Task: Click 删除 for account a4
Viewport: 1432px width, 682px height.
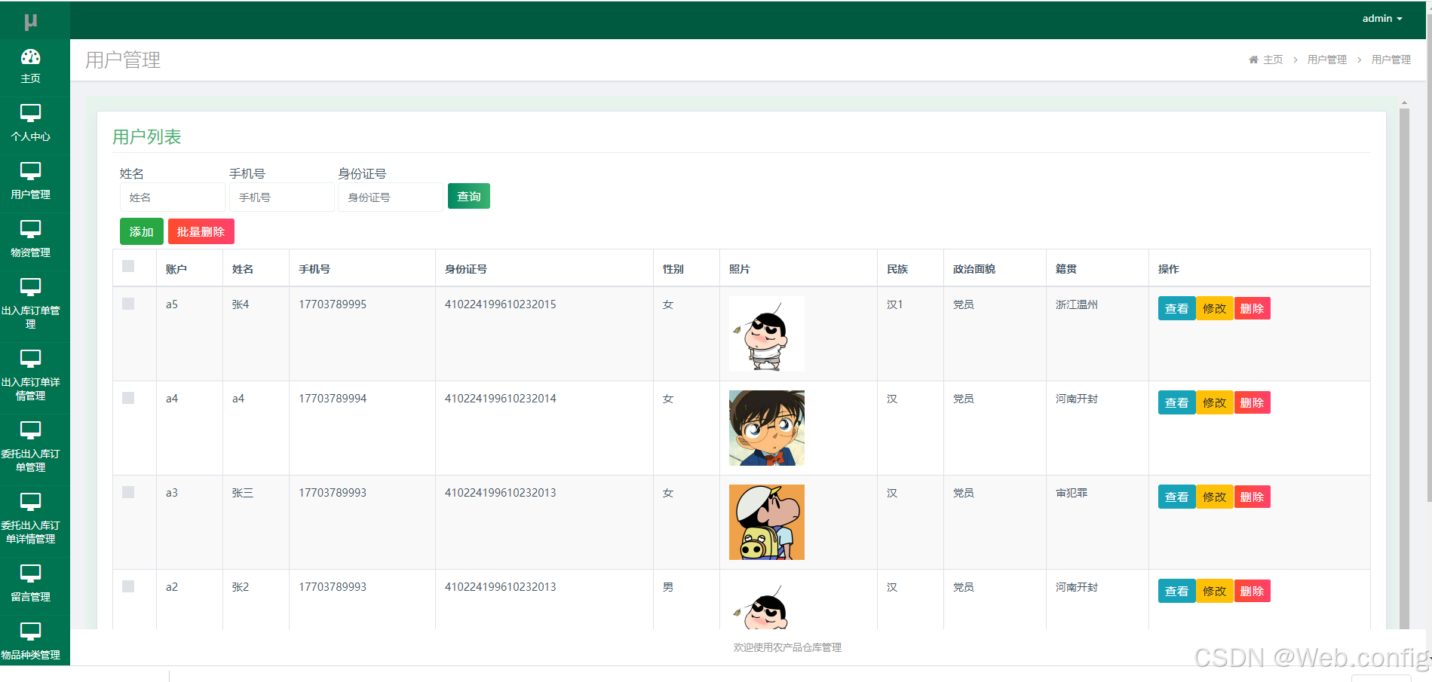Action: click(1252, 402)
